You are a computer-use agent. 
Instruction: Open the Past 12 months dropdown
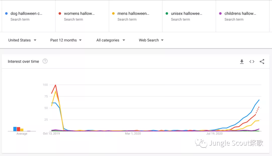coord(66,40)
